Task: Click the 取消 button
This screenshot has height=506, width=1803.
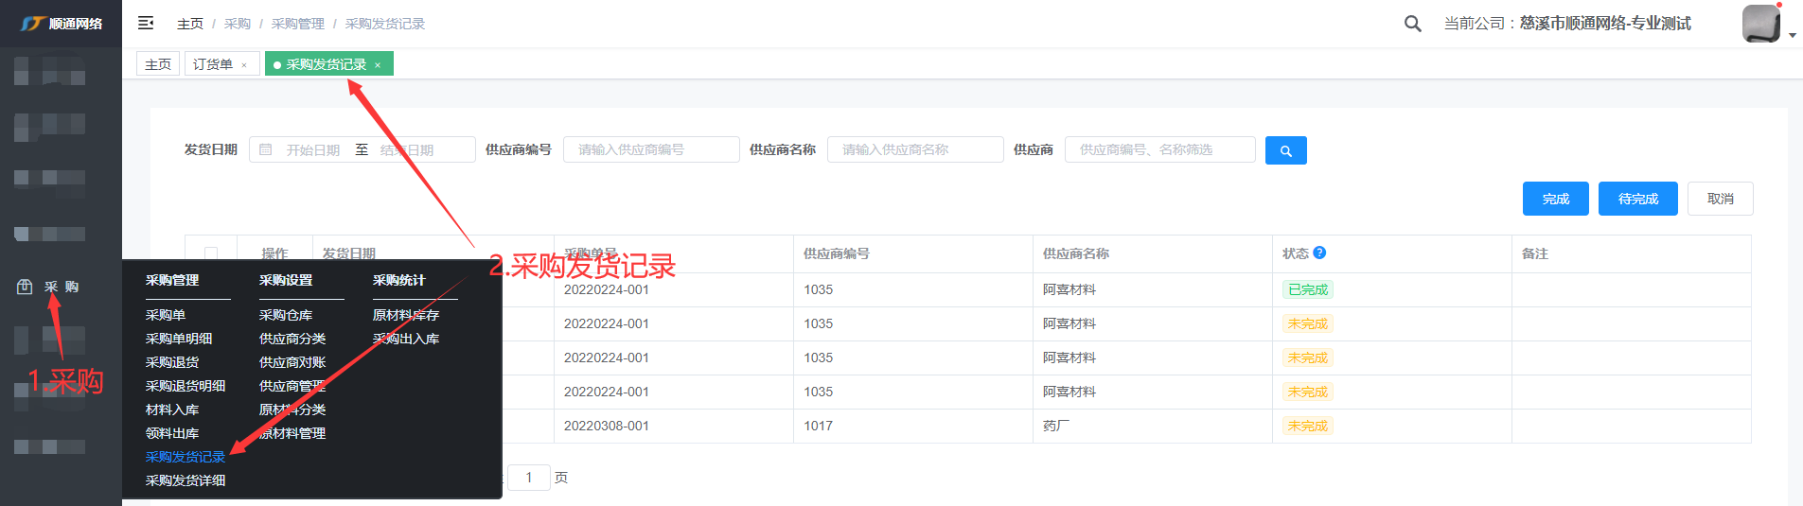Action: (1720, 199)
